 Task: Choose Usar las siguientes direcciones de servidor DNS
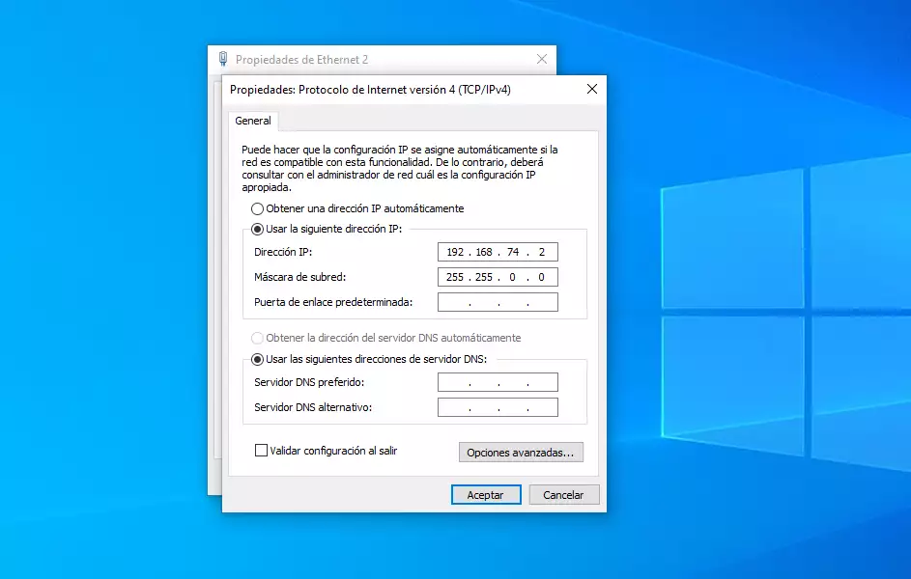point(257,359)
